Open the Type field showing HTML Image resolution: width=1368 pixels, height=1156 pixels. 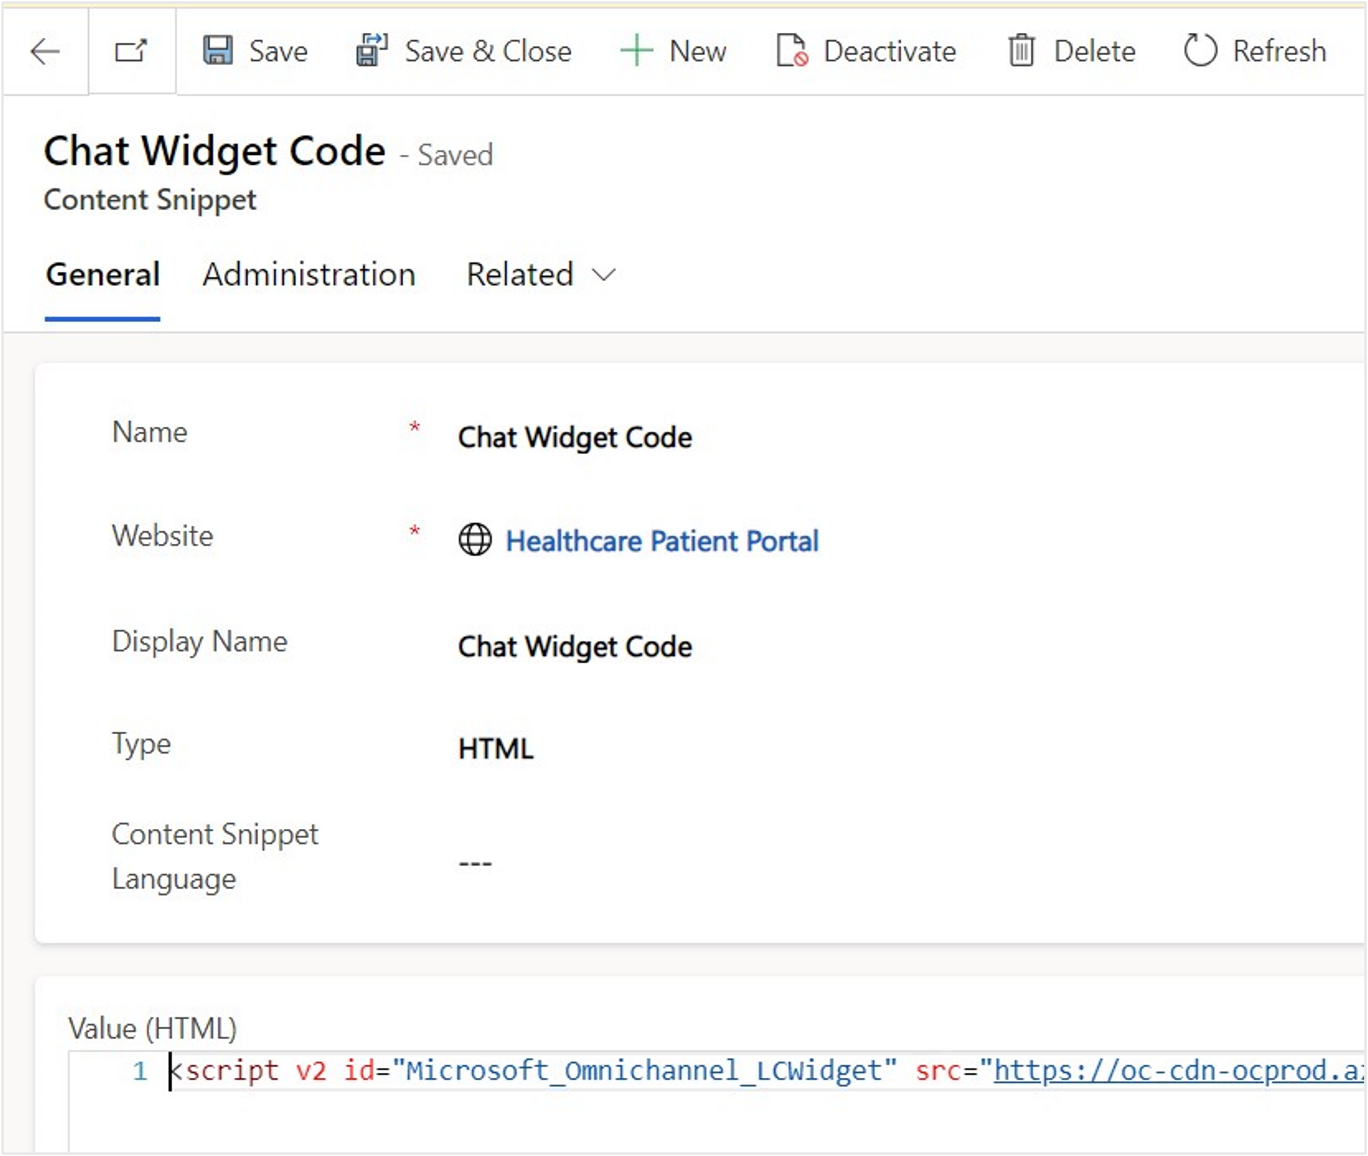[496, 749]
